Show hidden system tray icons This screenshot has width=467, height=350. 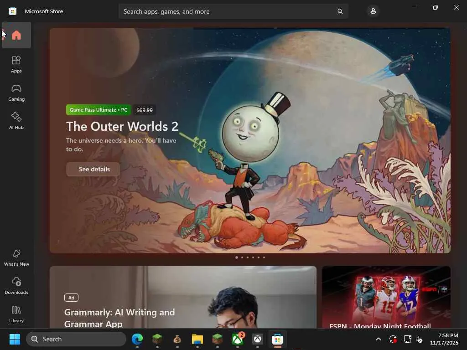(379, 339)
